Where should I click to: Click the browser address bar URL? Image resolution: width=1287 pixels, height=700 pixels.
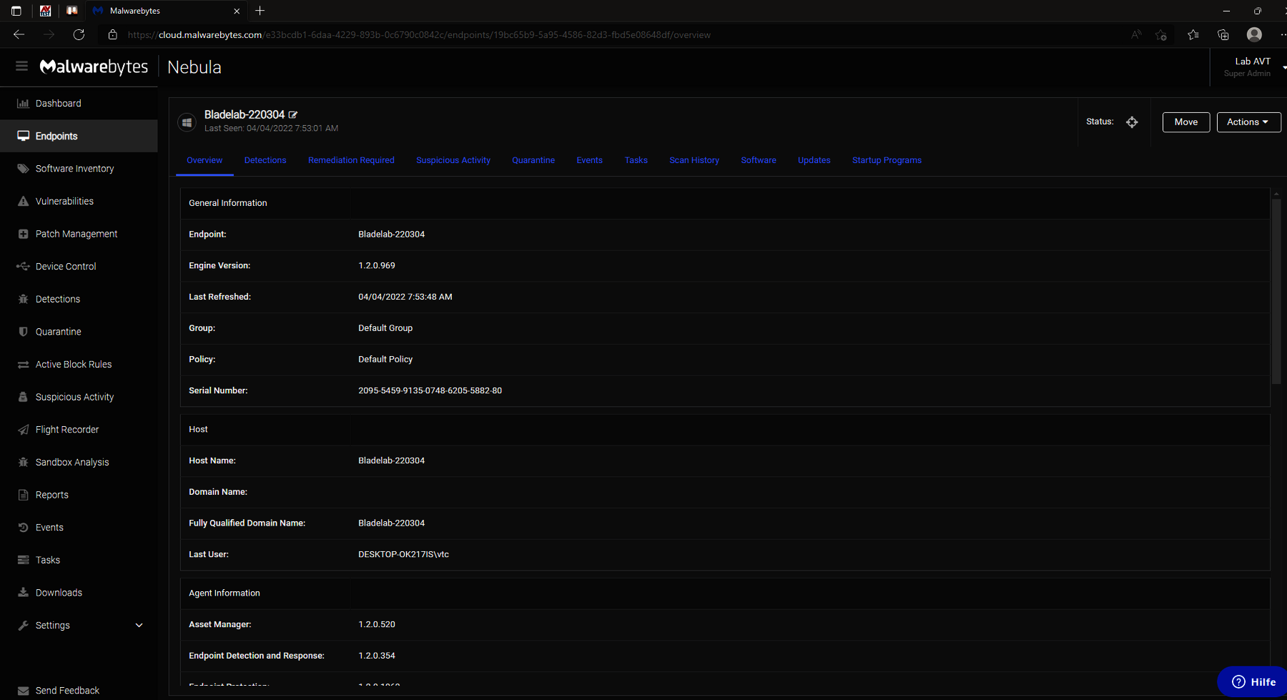coord(418,35)
